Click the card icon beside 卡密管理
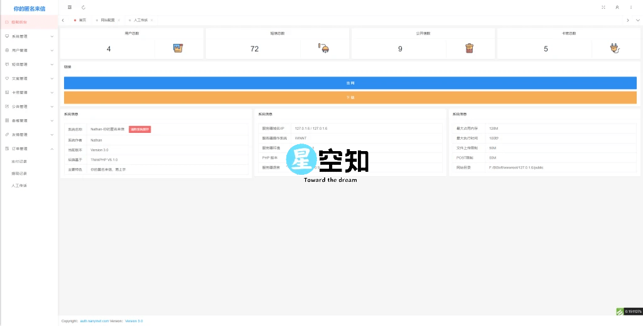This screenshot has width=643, height=326. pyautogui.click(x=7, y=93)
